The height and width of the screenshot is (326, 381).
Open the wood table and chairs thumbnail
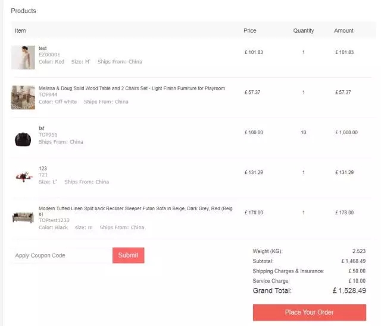(23, 97)
